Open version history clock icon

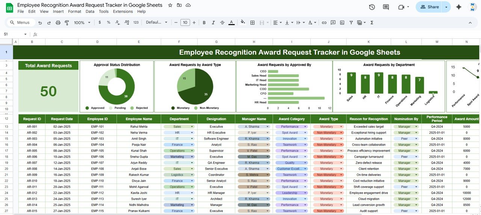(x=372, y=7)
